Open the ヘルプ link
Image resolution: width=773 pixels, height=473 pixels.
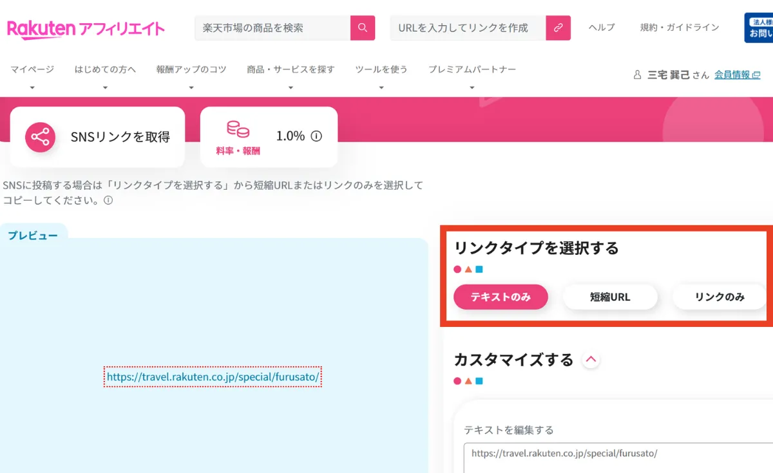pyautogui.click(x=602, y=28)
